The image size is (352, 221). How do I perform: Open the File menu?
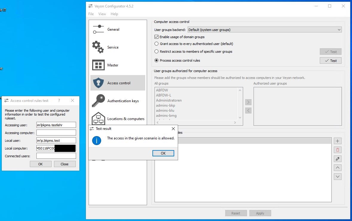[91, 14]
